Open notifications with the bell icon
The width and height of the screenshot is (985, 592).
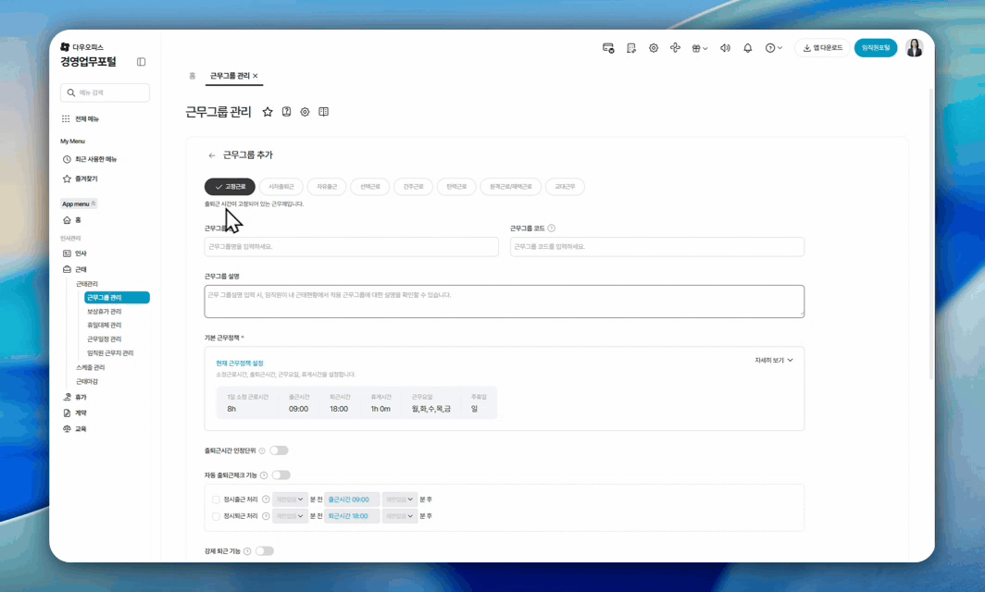click(748, 48)
